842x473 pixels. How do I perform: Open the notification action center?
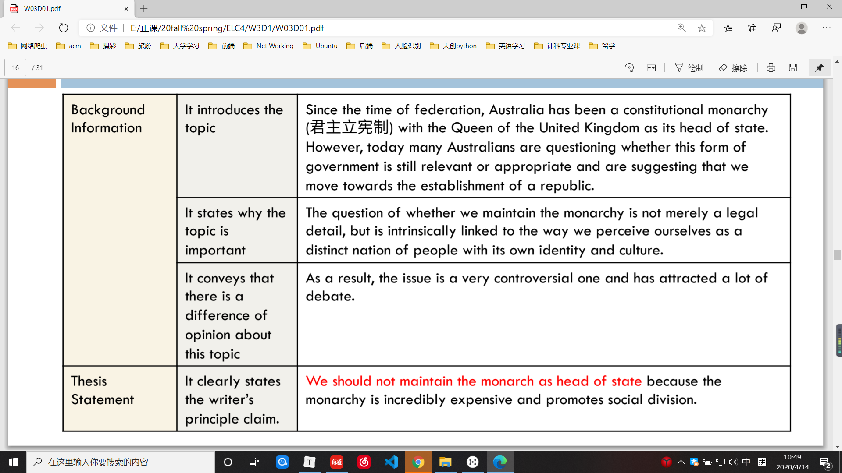pos(825,462)
